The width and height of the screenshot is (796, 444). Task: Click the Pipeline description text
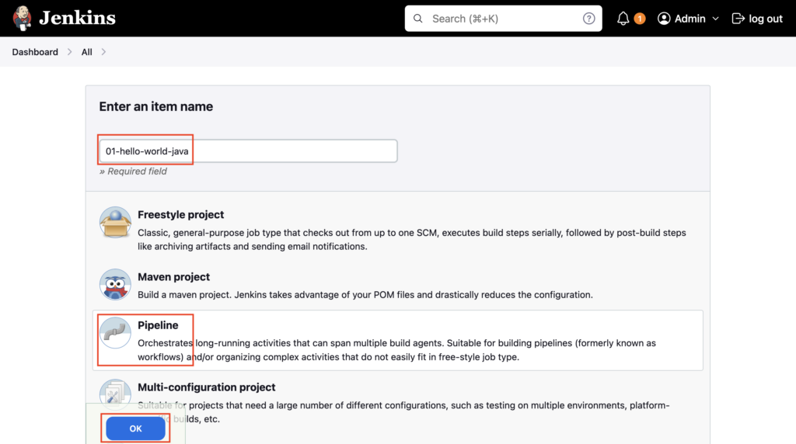pyautogui.click(x=396, y=350)
